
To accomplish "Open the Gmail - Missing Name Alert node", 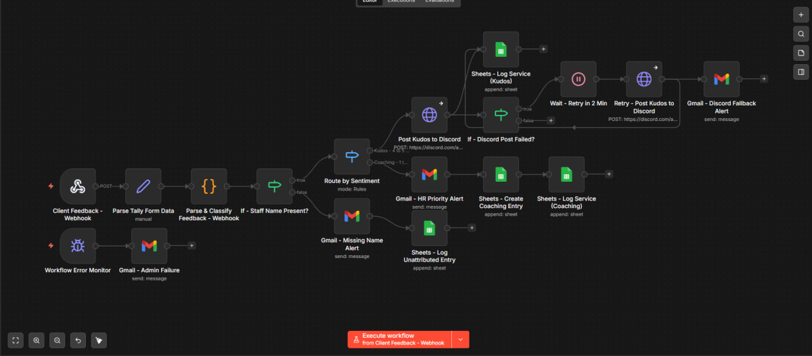I will click(352, 216).
